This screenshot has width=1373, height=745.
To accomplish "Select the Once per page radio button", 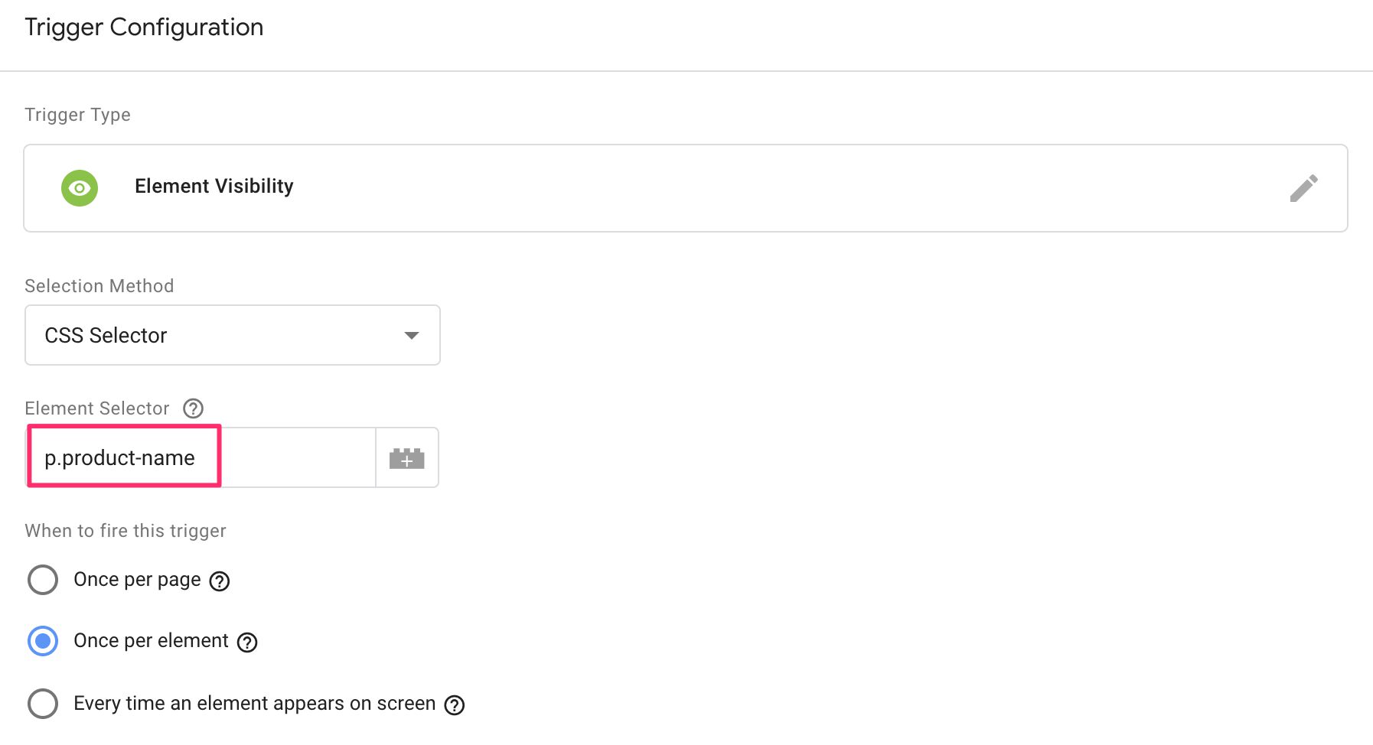I will pos(43,580).
